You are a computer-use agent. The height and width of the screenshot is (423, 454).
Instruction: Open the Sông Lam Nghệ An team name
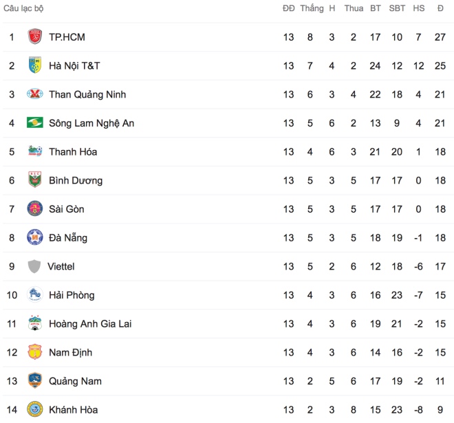tap(91, 123)
